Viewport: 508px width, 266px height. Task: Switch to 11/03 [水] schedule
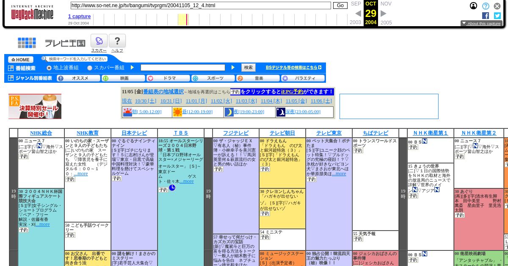(x=246, y=101)
